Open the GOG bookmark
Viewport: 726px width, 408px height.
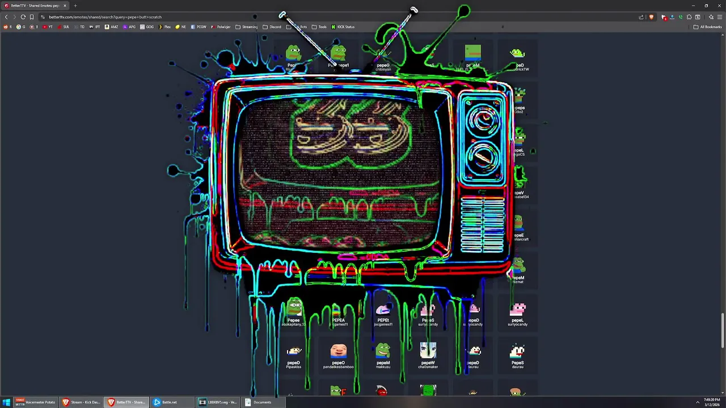[x=147, y=27]
